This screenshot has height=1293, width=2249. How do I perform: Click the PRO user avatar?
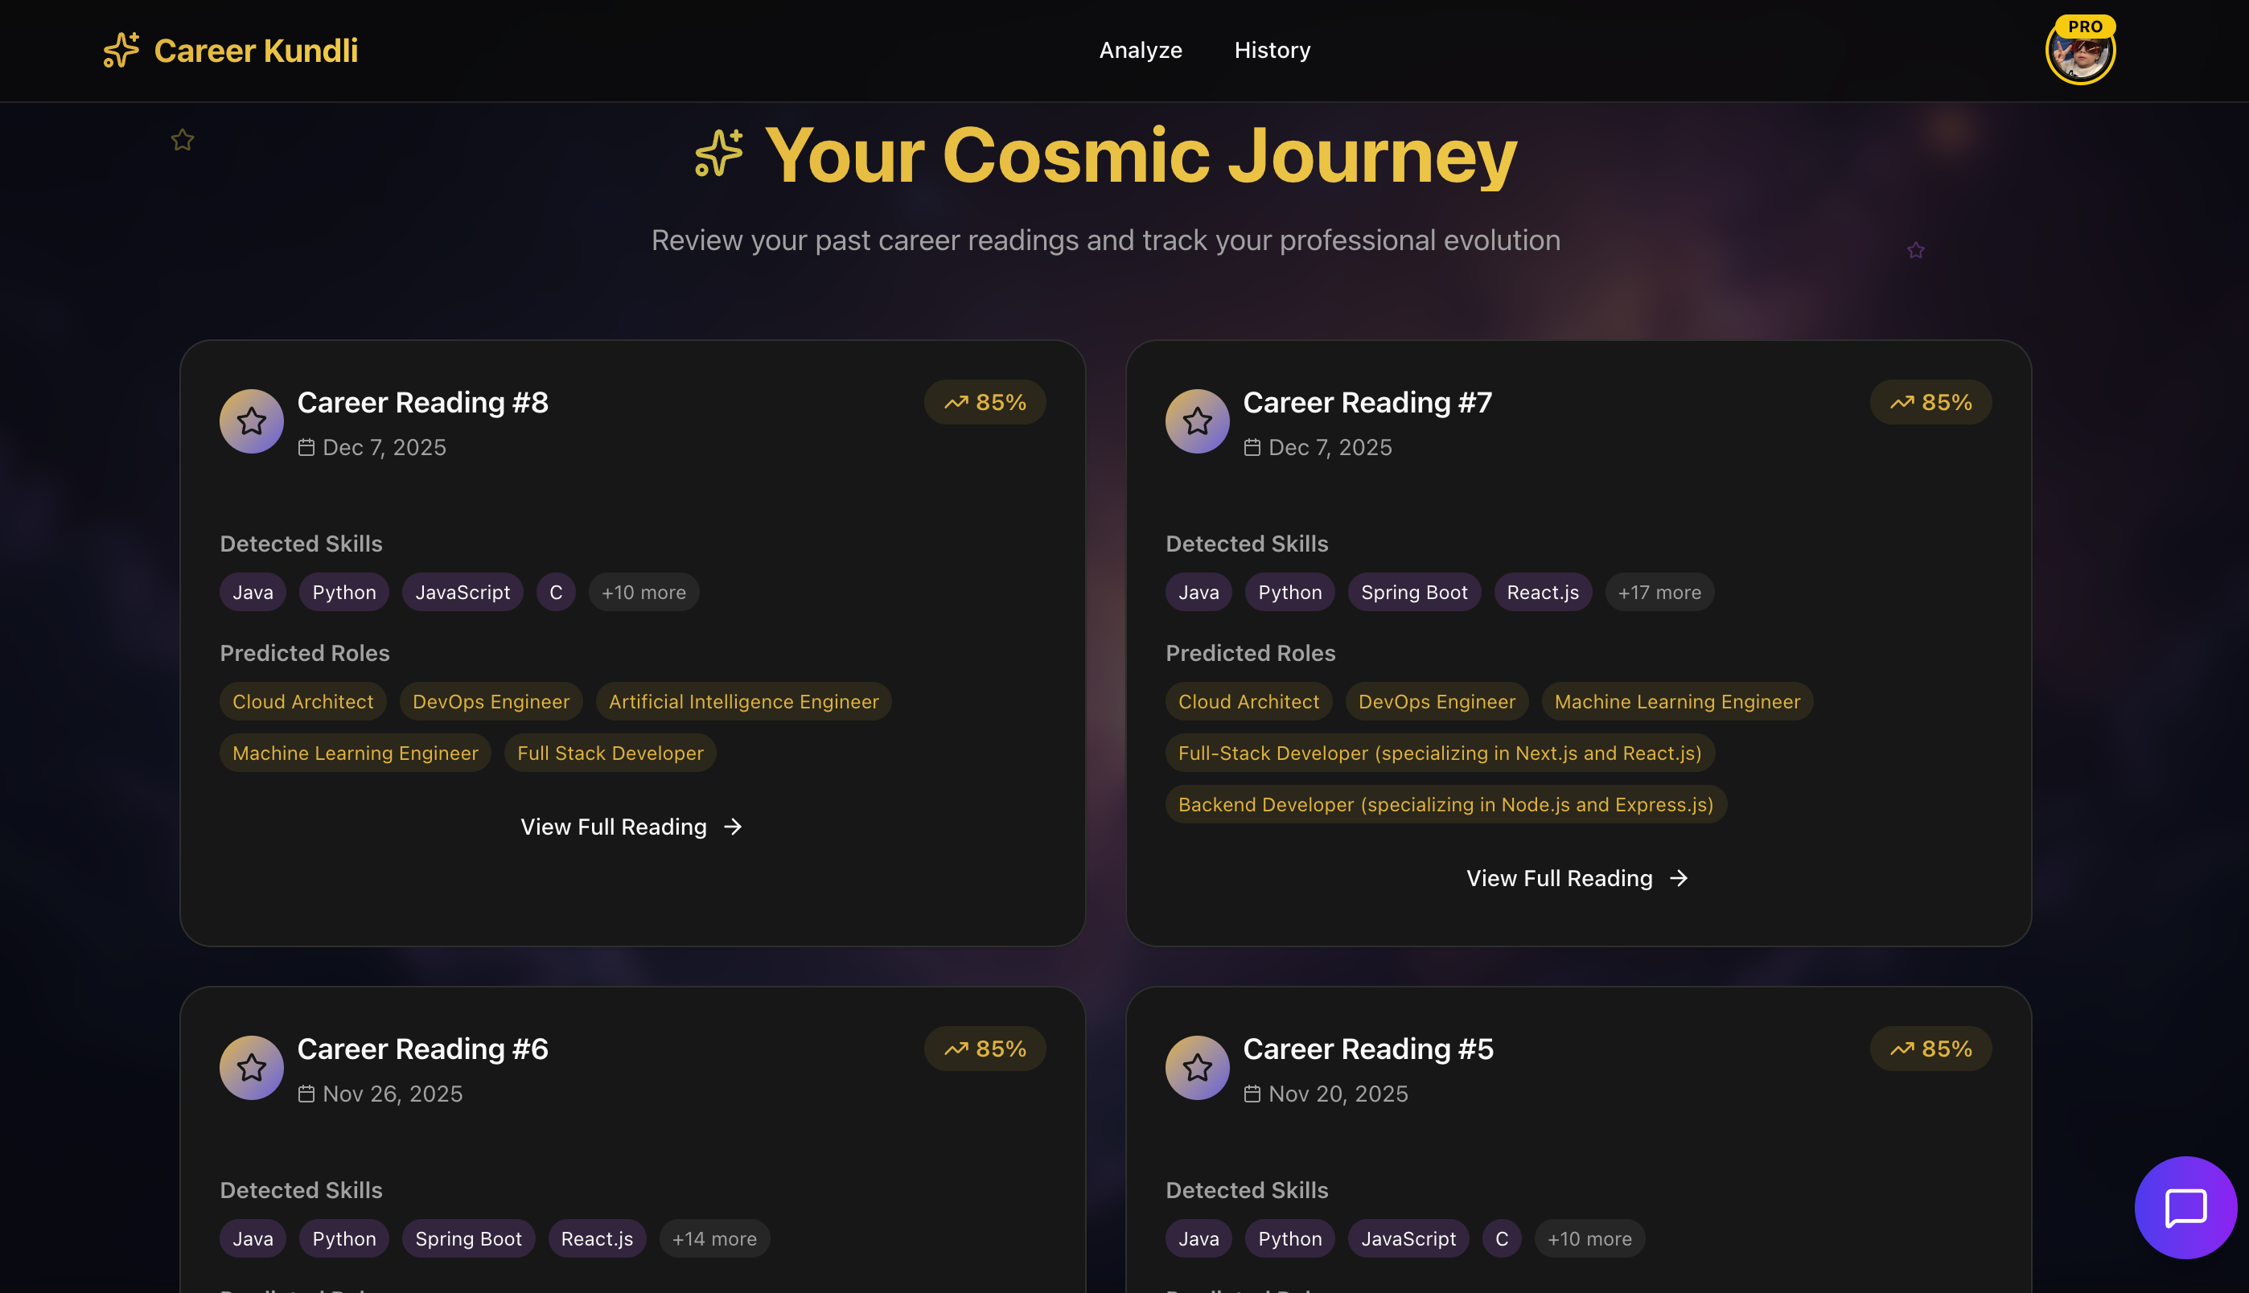(2079, 52)
